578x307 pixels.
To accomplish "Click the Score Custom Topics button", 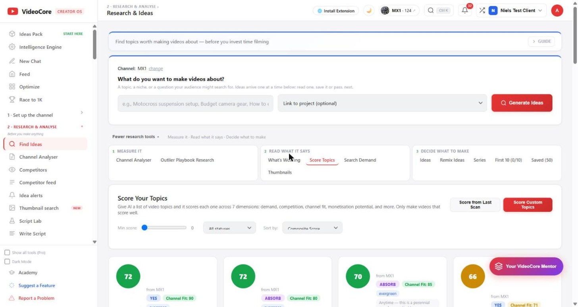I will point(528,205).
